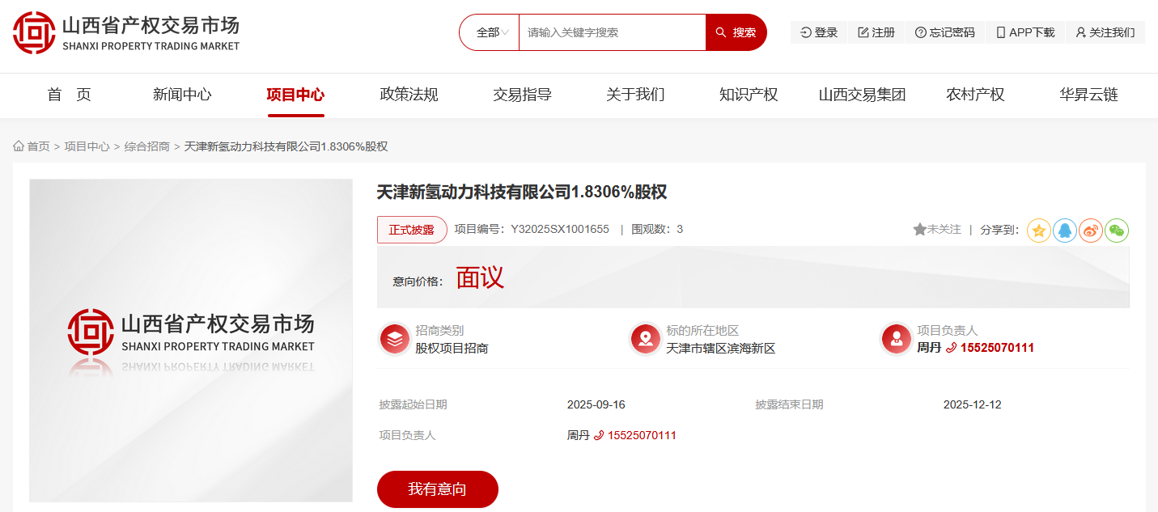Open the 忘记密码 forgot password link

(945, 32)
